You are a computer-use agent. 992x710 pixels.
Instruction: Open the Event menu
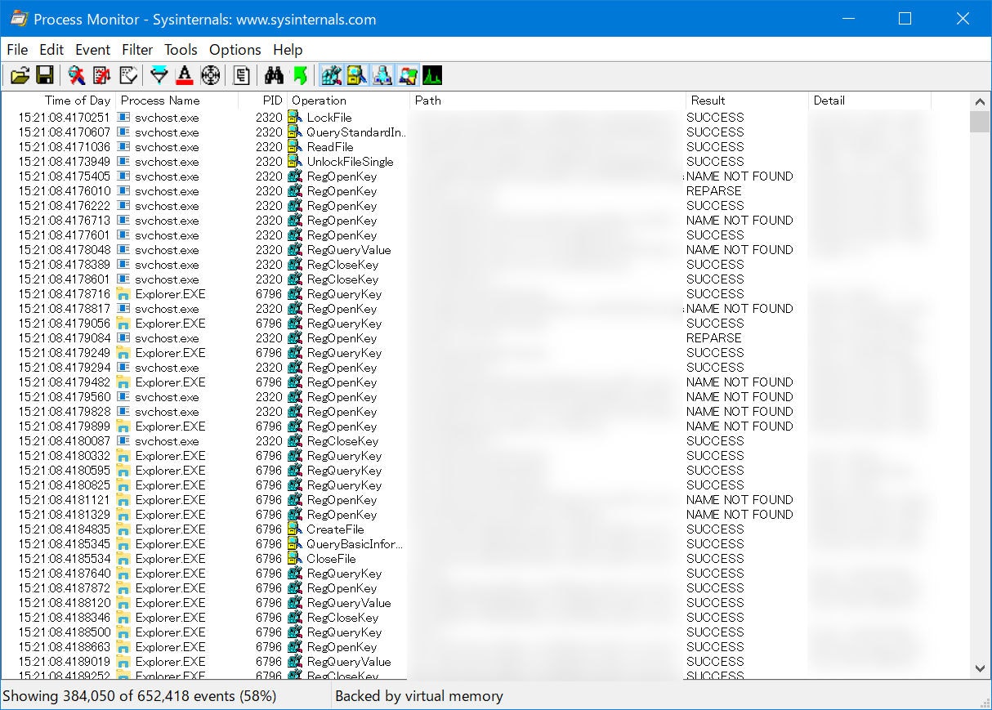(92, 50)
